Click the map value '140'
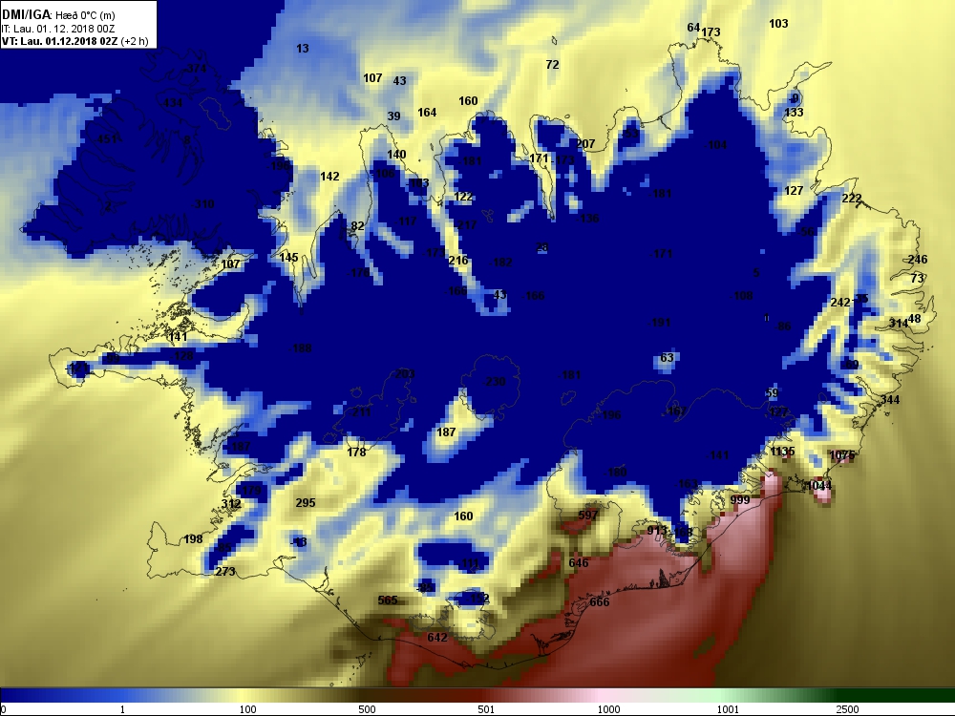Screen dimensions: 955x716 click(396, 155)
